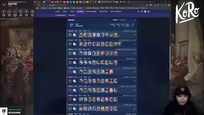
Task: Expand the 5th place match details
Action: coord(135,53)
